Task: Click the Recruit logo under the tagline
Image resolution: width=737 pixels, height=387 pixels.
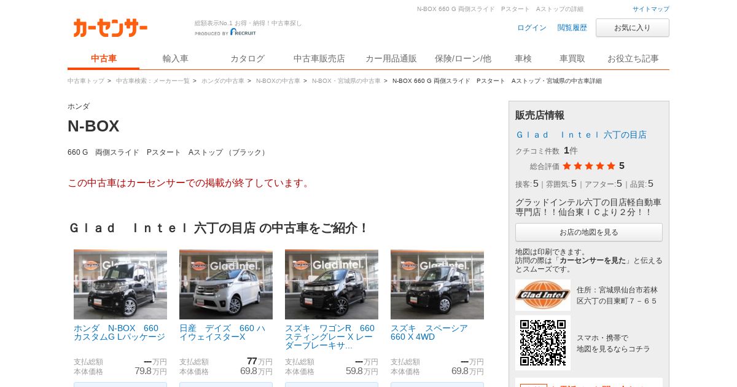Action: pyautogui.click(x=243, y=32)
